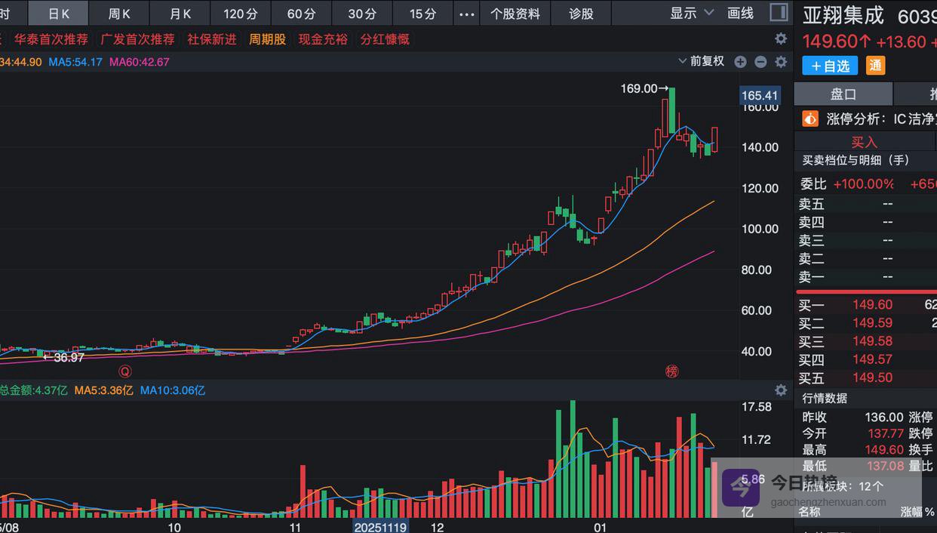Click the Q marker below the chart
This screenshot has height=533, width=937.
tap(125, 371)
